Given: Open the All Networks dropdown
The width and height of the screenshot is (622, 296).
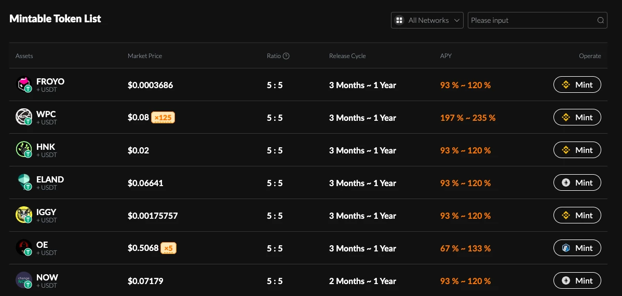Looking at the screenshot, I should tap(427, 21).
